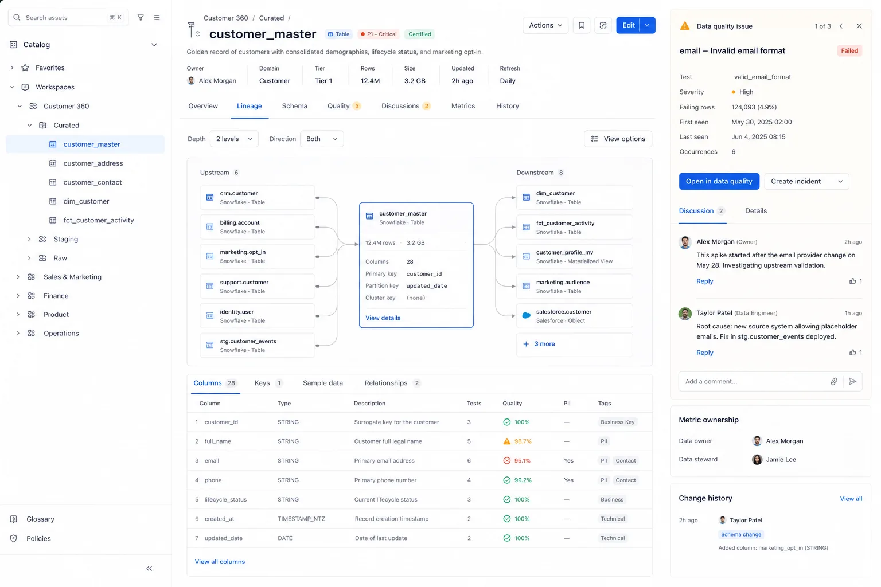Click View all columns link
Image resolution: width=881 pixels, height=587 pixels.
point(220,562)
